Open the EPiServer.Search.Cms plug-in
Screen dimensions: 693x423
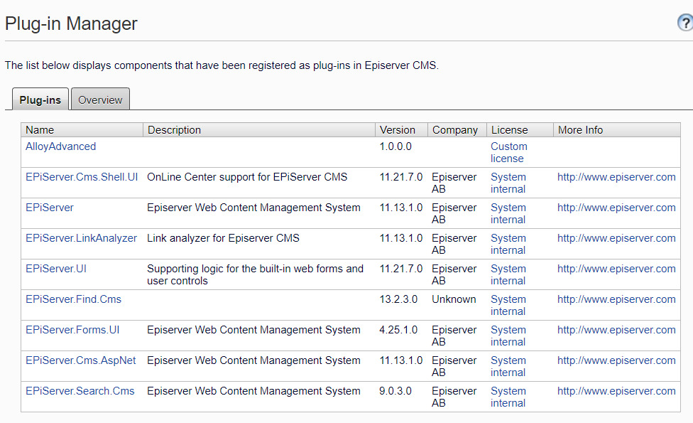click(x=80, y=391)
